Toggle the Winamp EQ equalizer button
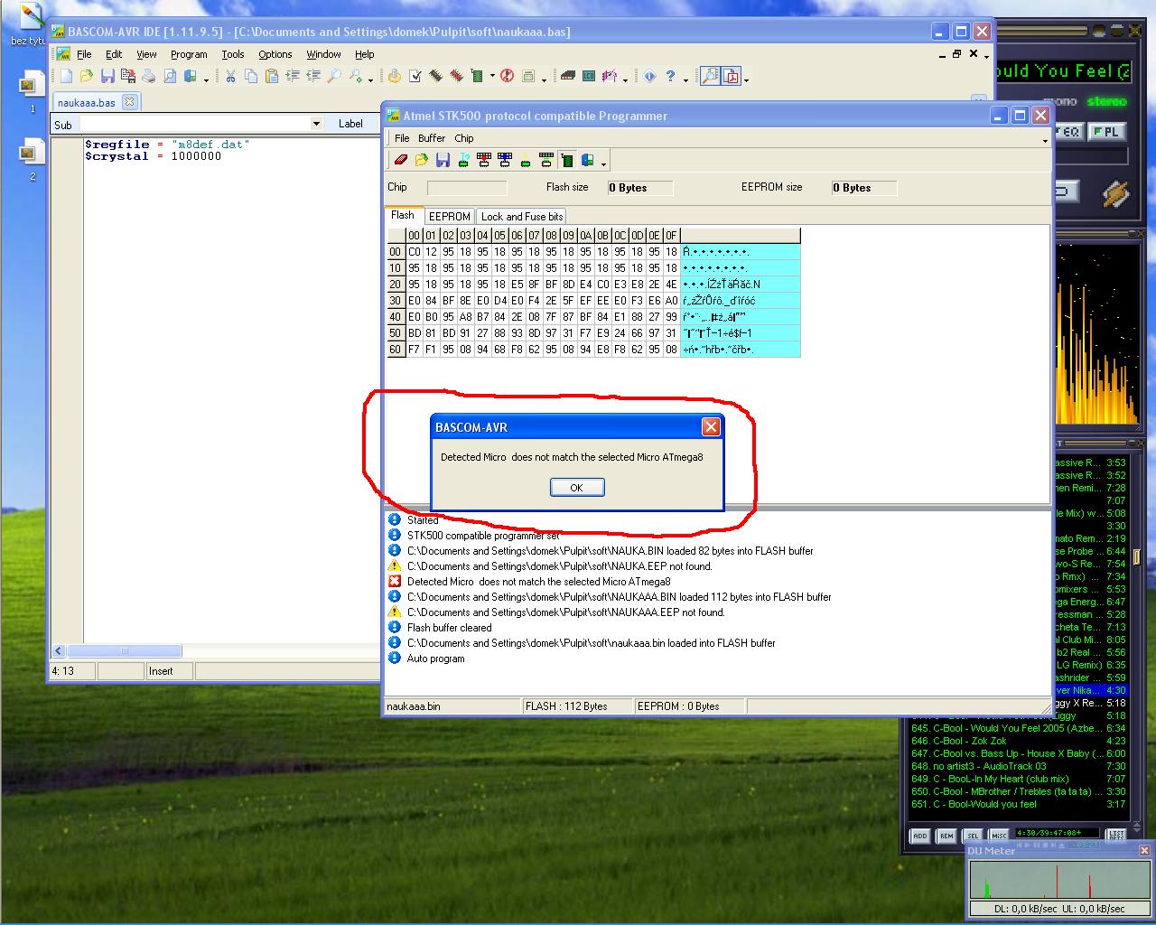This screenshot has height=925, width=1156. (1068, 132)
